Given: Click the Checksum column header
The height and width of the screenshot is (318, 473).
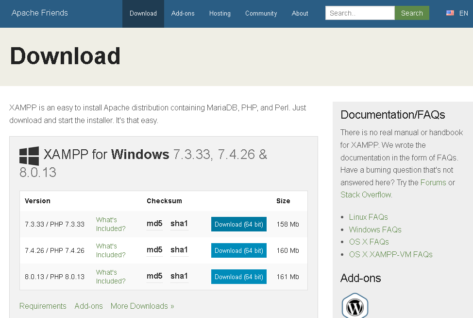Looking at the screenshot, I should 165,201.
